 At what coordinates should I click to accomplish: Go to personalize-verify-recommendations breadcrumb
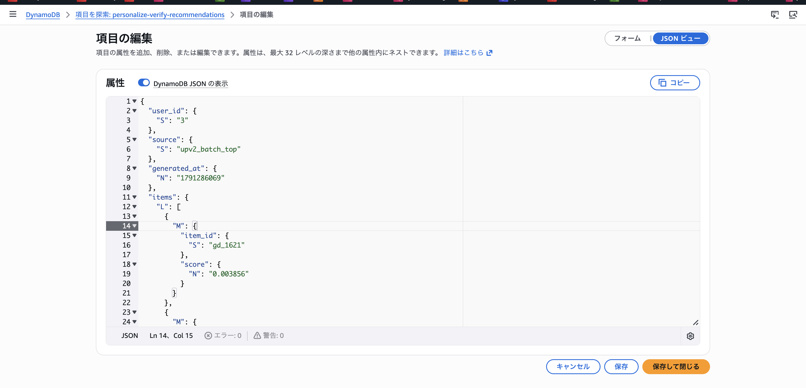point(150,15)
